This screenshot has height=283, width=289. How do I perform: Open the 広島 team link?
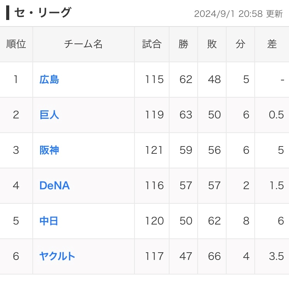49,80
